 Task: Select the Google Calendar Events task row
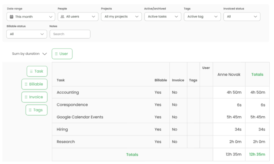pyautogui.click(x=160, y=117)
